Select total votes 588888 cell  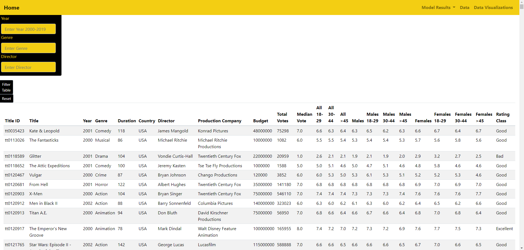click(284, 245)
